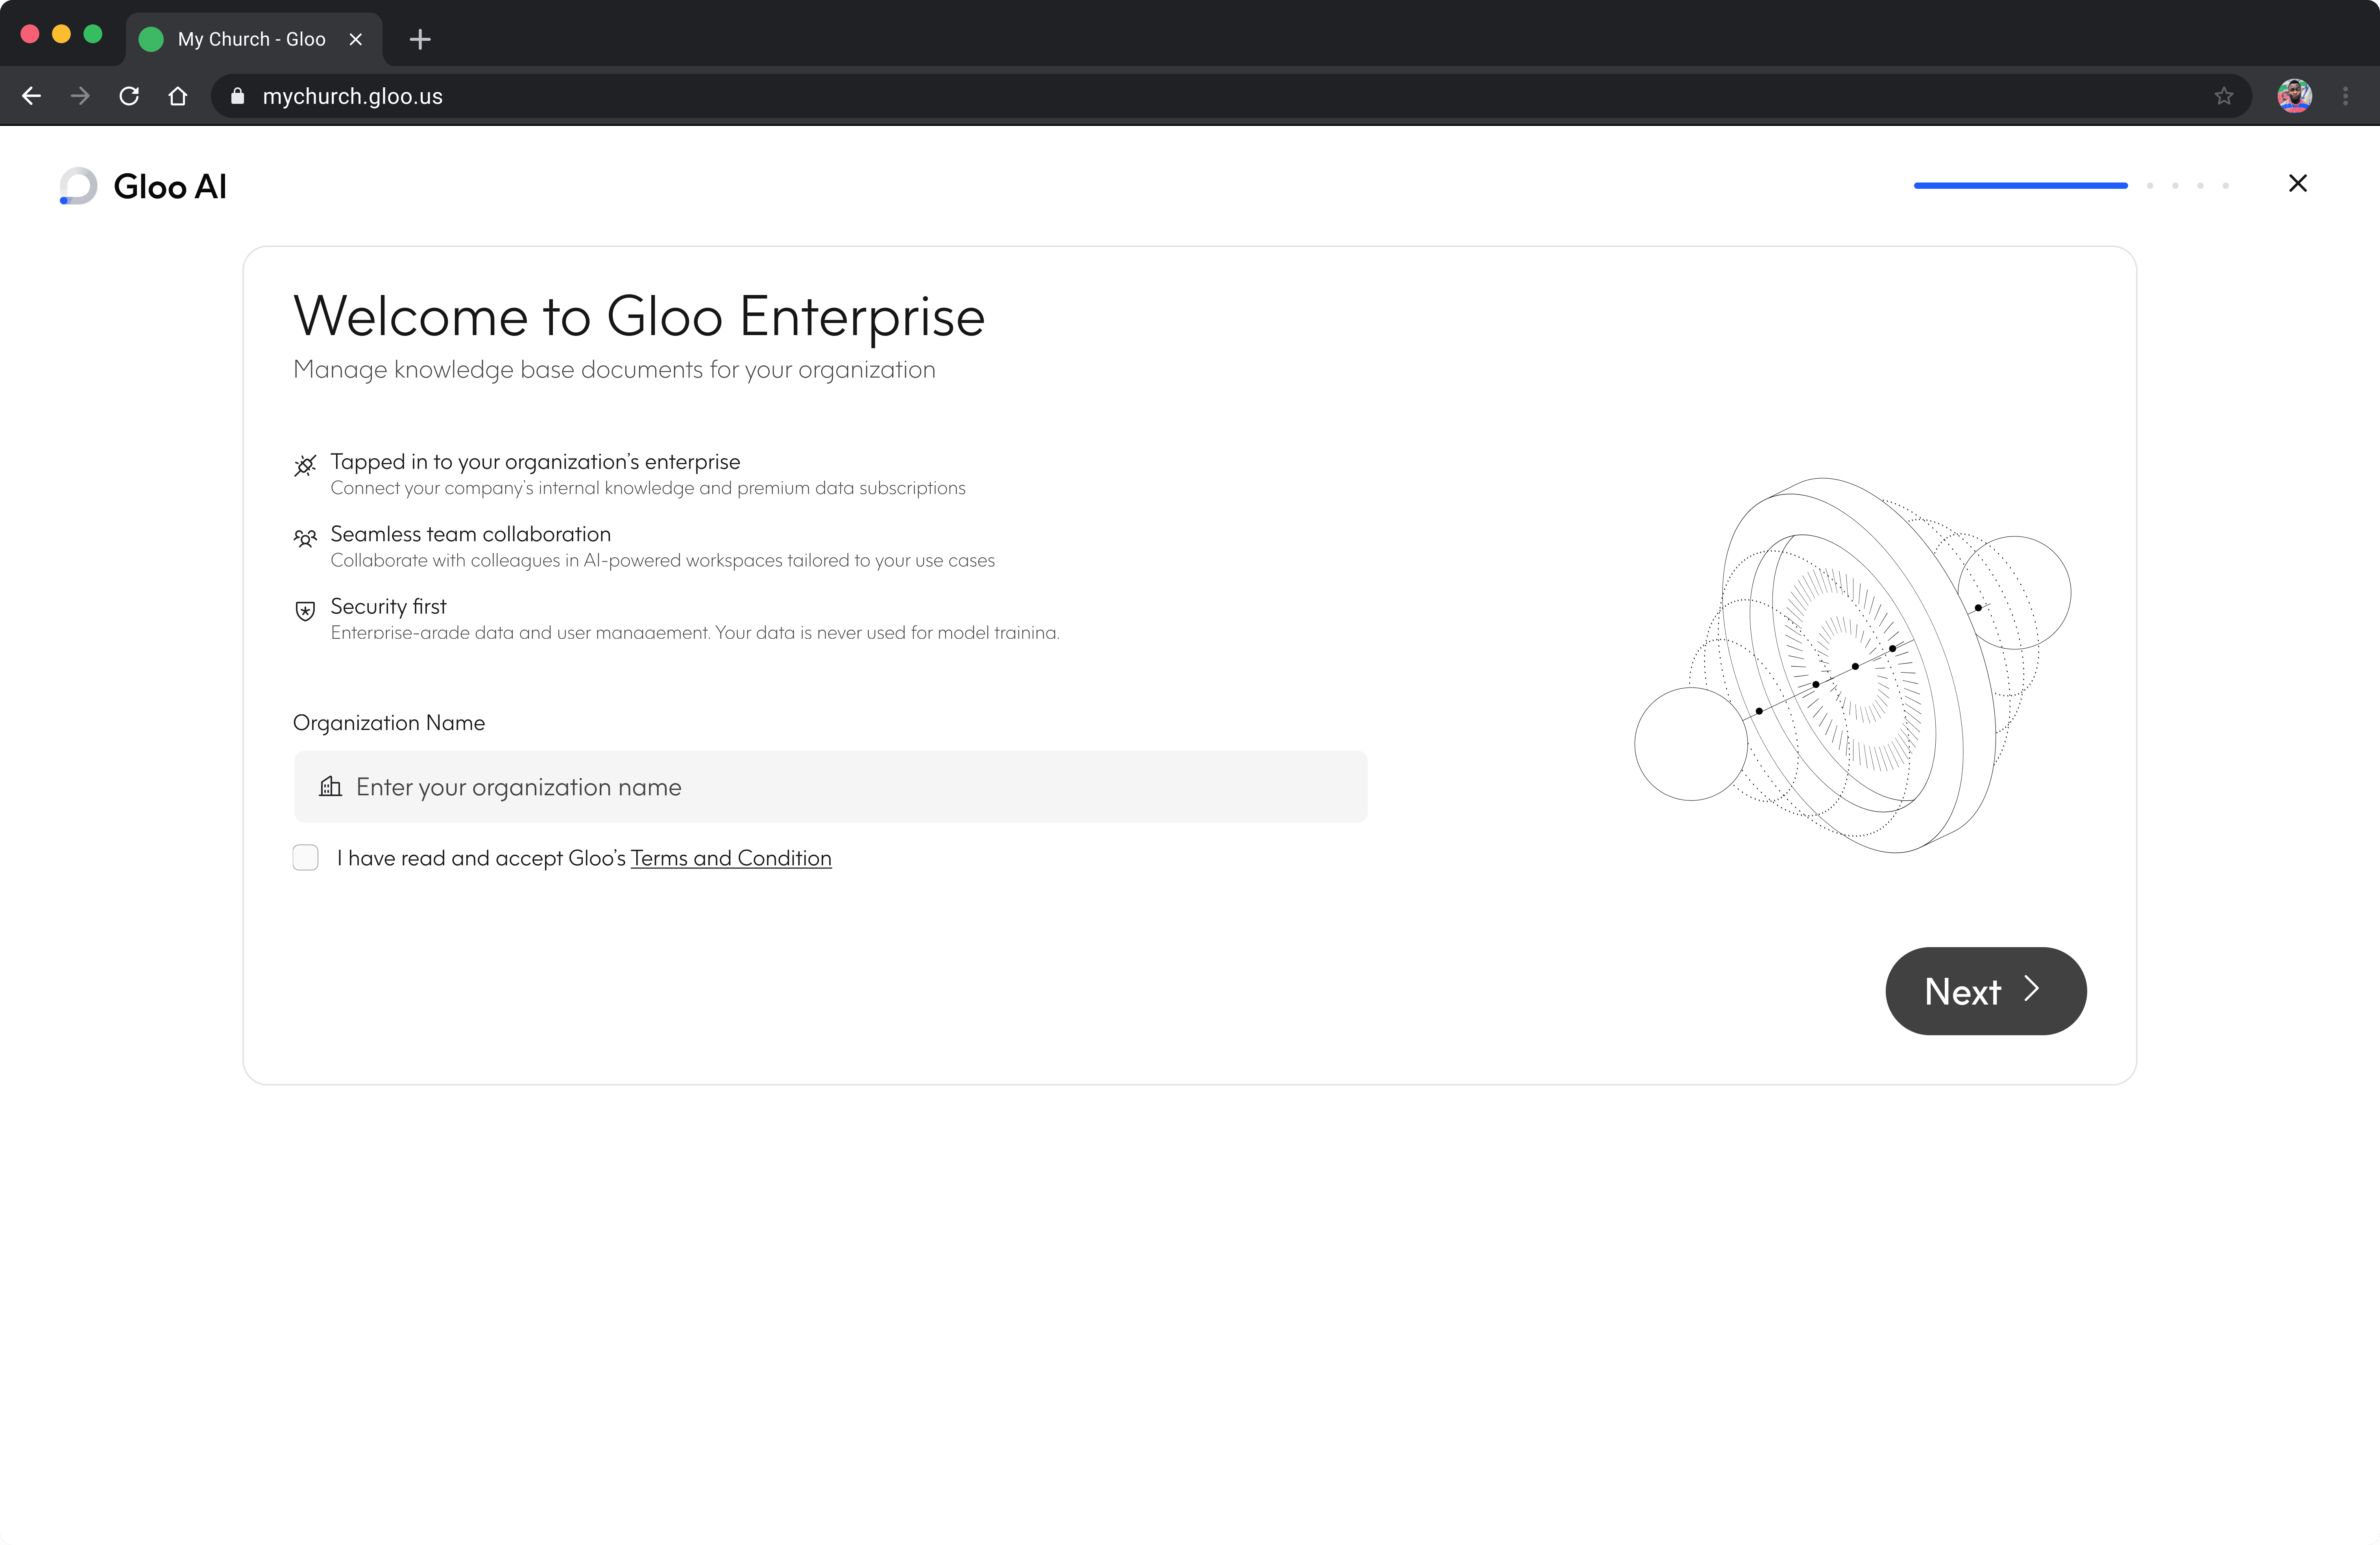The image size is (2380, 1545).
Task: Open a new browser tab
Action: tap(420, 39)
